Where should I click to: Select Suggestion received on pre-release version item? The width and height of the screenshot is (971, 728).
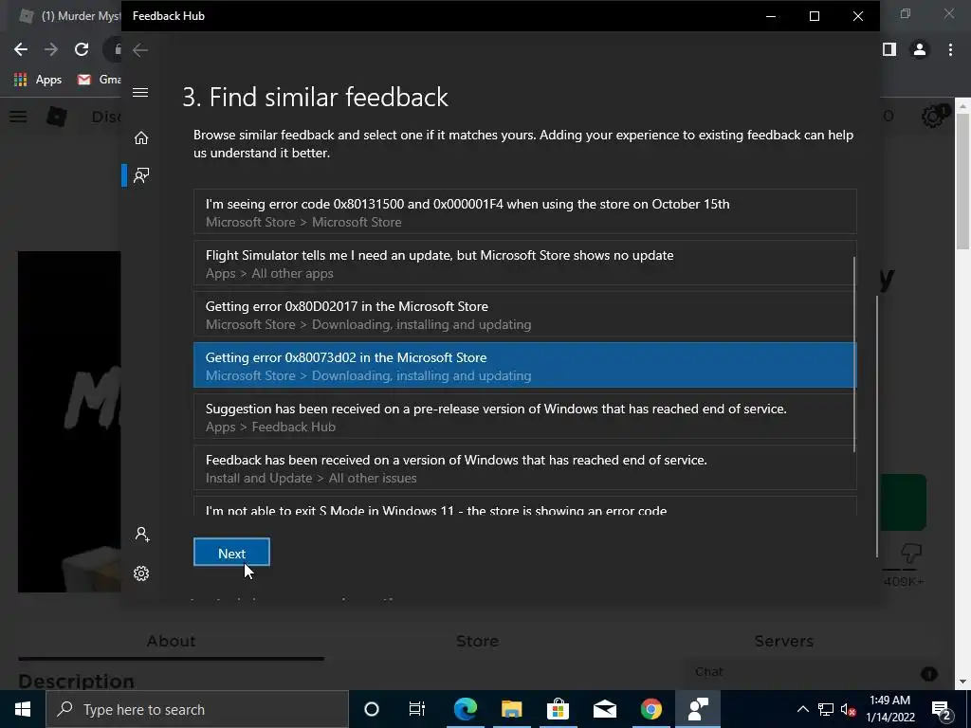click(x=525, y=417)
